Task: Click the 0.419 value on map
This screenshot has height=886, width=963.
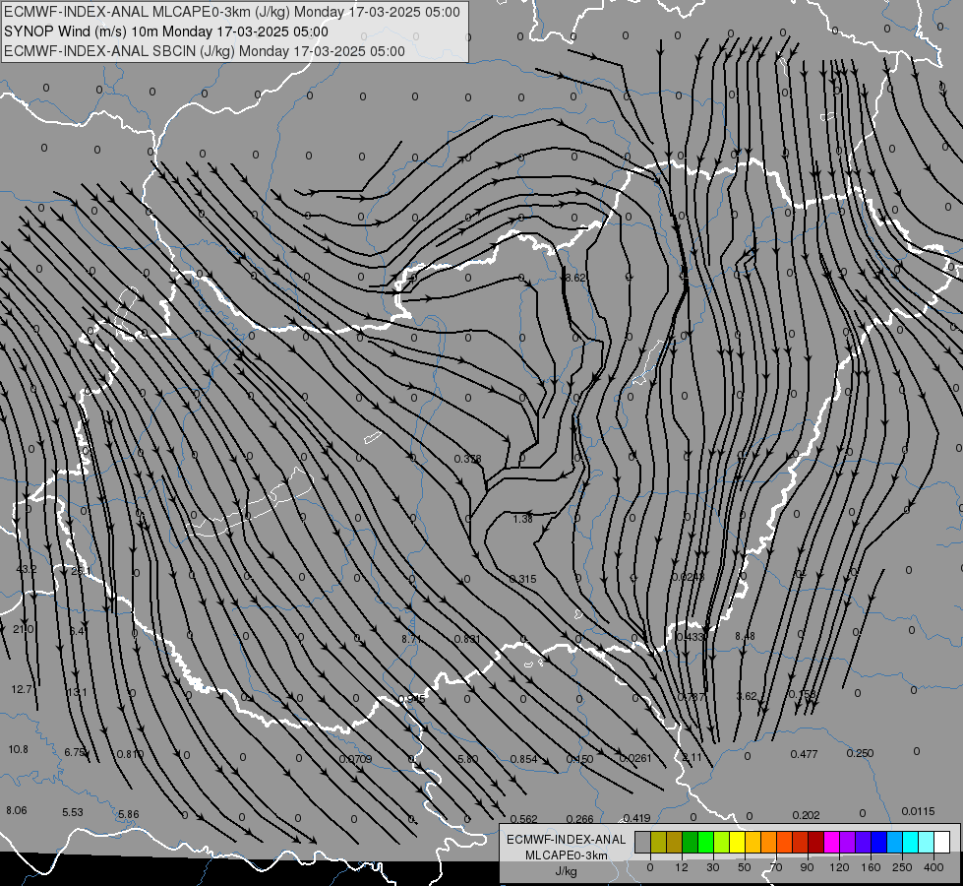Action: click(636, 819)
